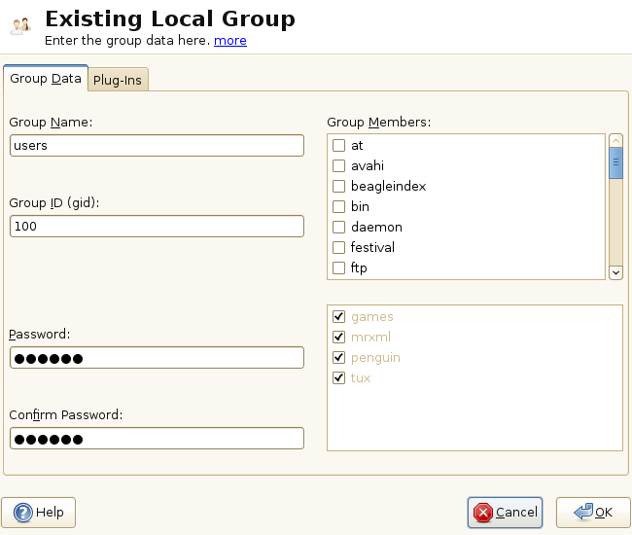This screenshot has height=535, width=632.
Task: Open the 'more' help link
Action: [230, 41]
